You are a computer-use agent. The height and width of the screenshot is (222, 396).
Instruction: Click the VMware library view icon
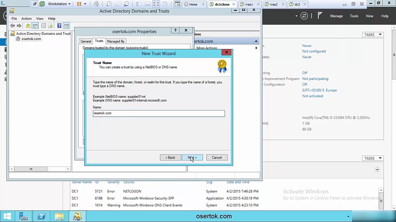[x=177, y=4]
